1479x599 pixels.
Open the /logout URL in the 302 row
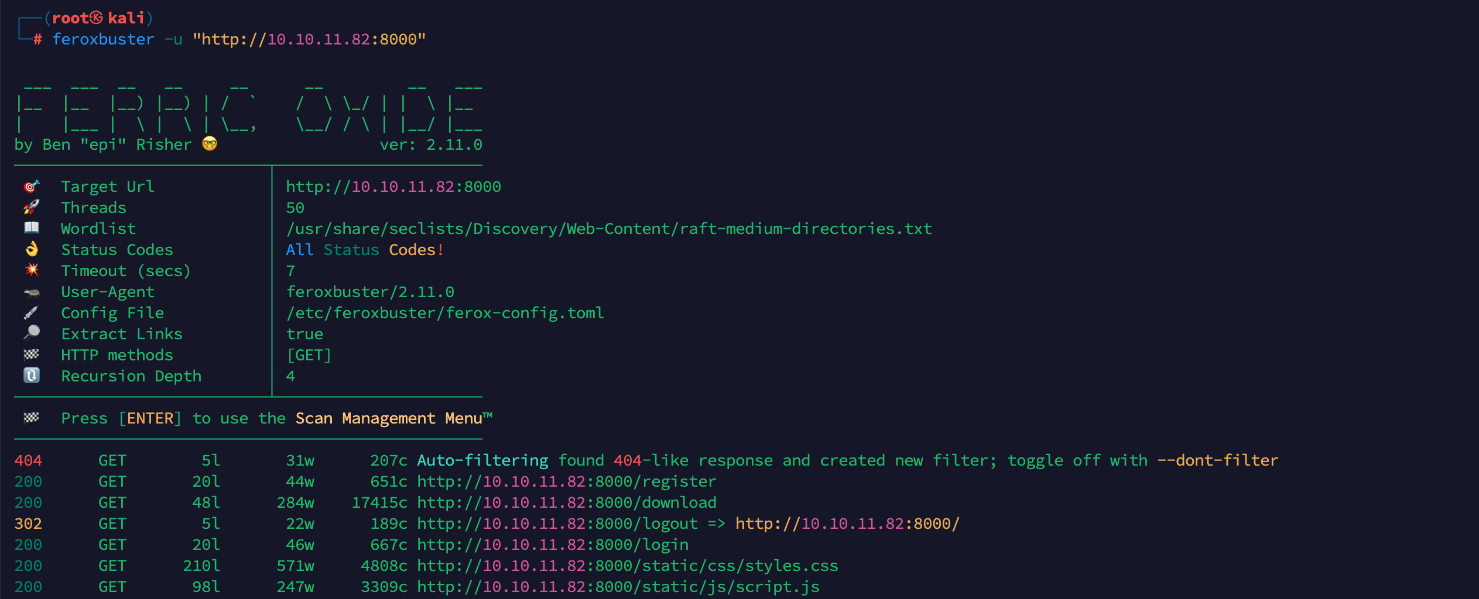click(557, 524)
